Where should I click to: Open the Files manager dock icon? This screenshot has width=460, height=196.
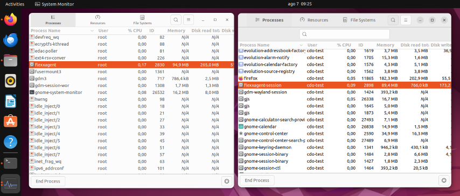point(11,60)
